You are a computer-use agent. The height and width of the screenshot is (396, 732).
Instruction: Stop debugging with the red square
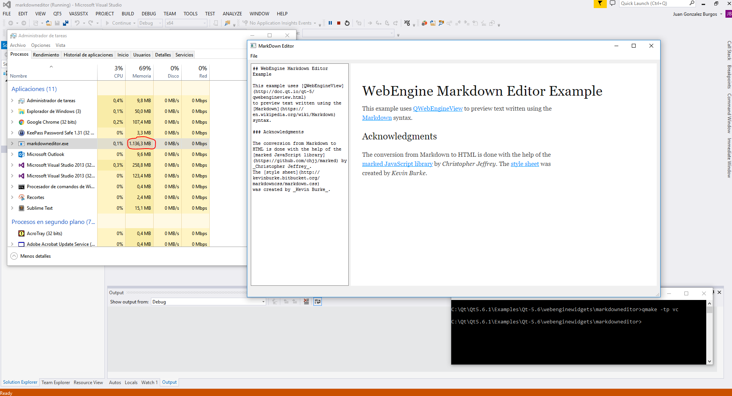(339, 23)
